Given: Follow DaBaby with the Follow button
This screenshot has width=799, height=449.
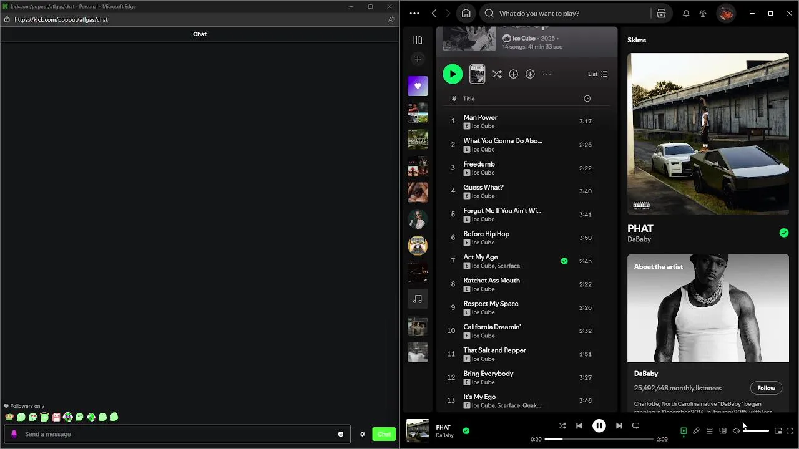Looking at the screenshot, I should (x=766, y=388).
